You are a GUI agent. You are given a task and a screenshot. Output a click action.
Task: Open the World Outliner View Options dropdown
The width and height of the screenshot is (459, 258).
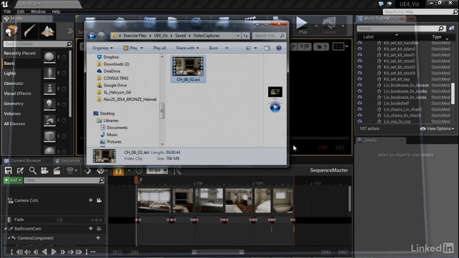point(437,128)
